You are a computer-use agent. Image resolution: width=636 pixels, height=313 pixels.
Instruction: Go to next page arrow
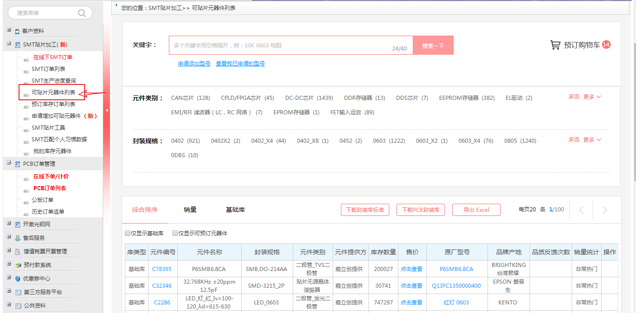[604, 210]
